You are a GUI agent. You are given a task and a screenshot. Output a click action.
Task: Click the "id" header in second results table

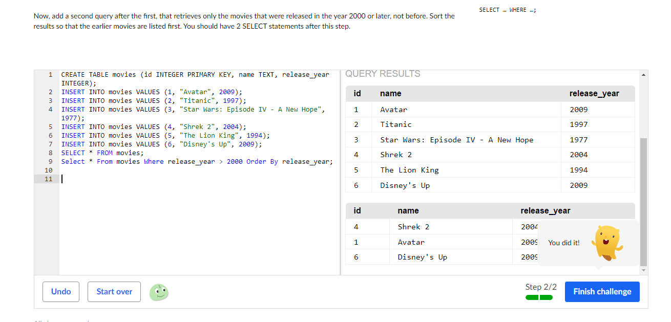357,211
